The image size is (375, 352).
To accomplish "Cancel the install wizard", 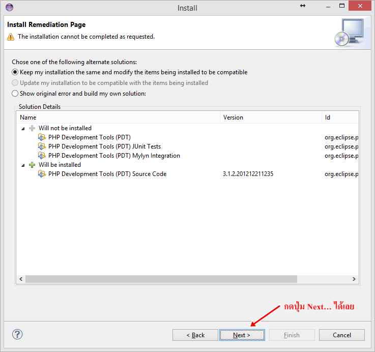I will coord(342,335).
